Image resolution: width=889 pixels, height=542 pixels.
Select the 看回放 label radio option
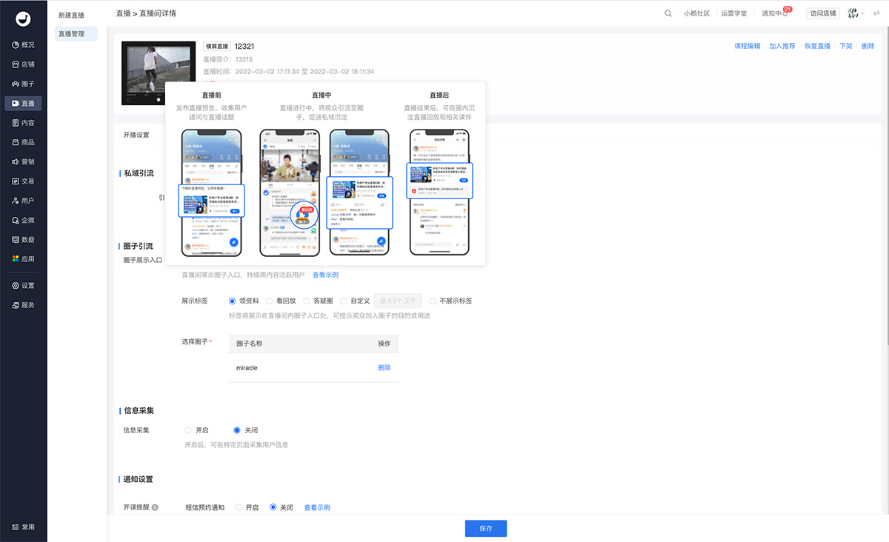point(270,301)
